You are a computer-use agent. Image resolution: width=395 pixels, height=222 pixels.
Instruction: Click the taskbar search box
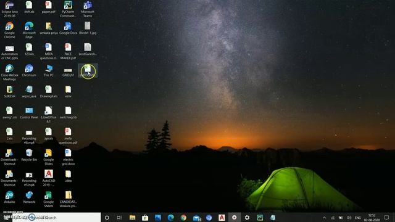pos(56,218)
